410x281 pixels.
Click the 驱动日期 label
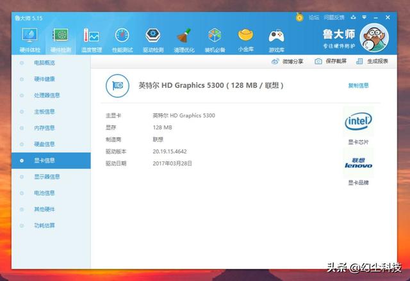tap(116, 163)
